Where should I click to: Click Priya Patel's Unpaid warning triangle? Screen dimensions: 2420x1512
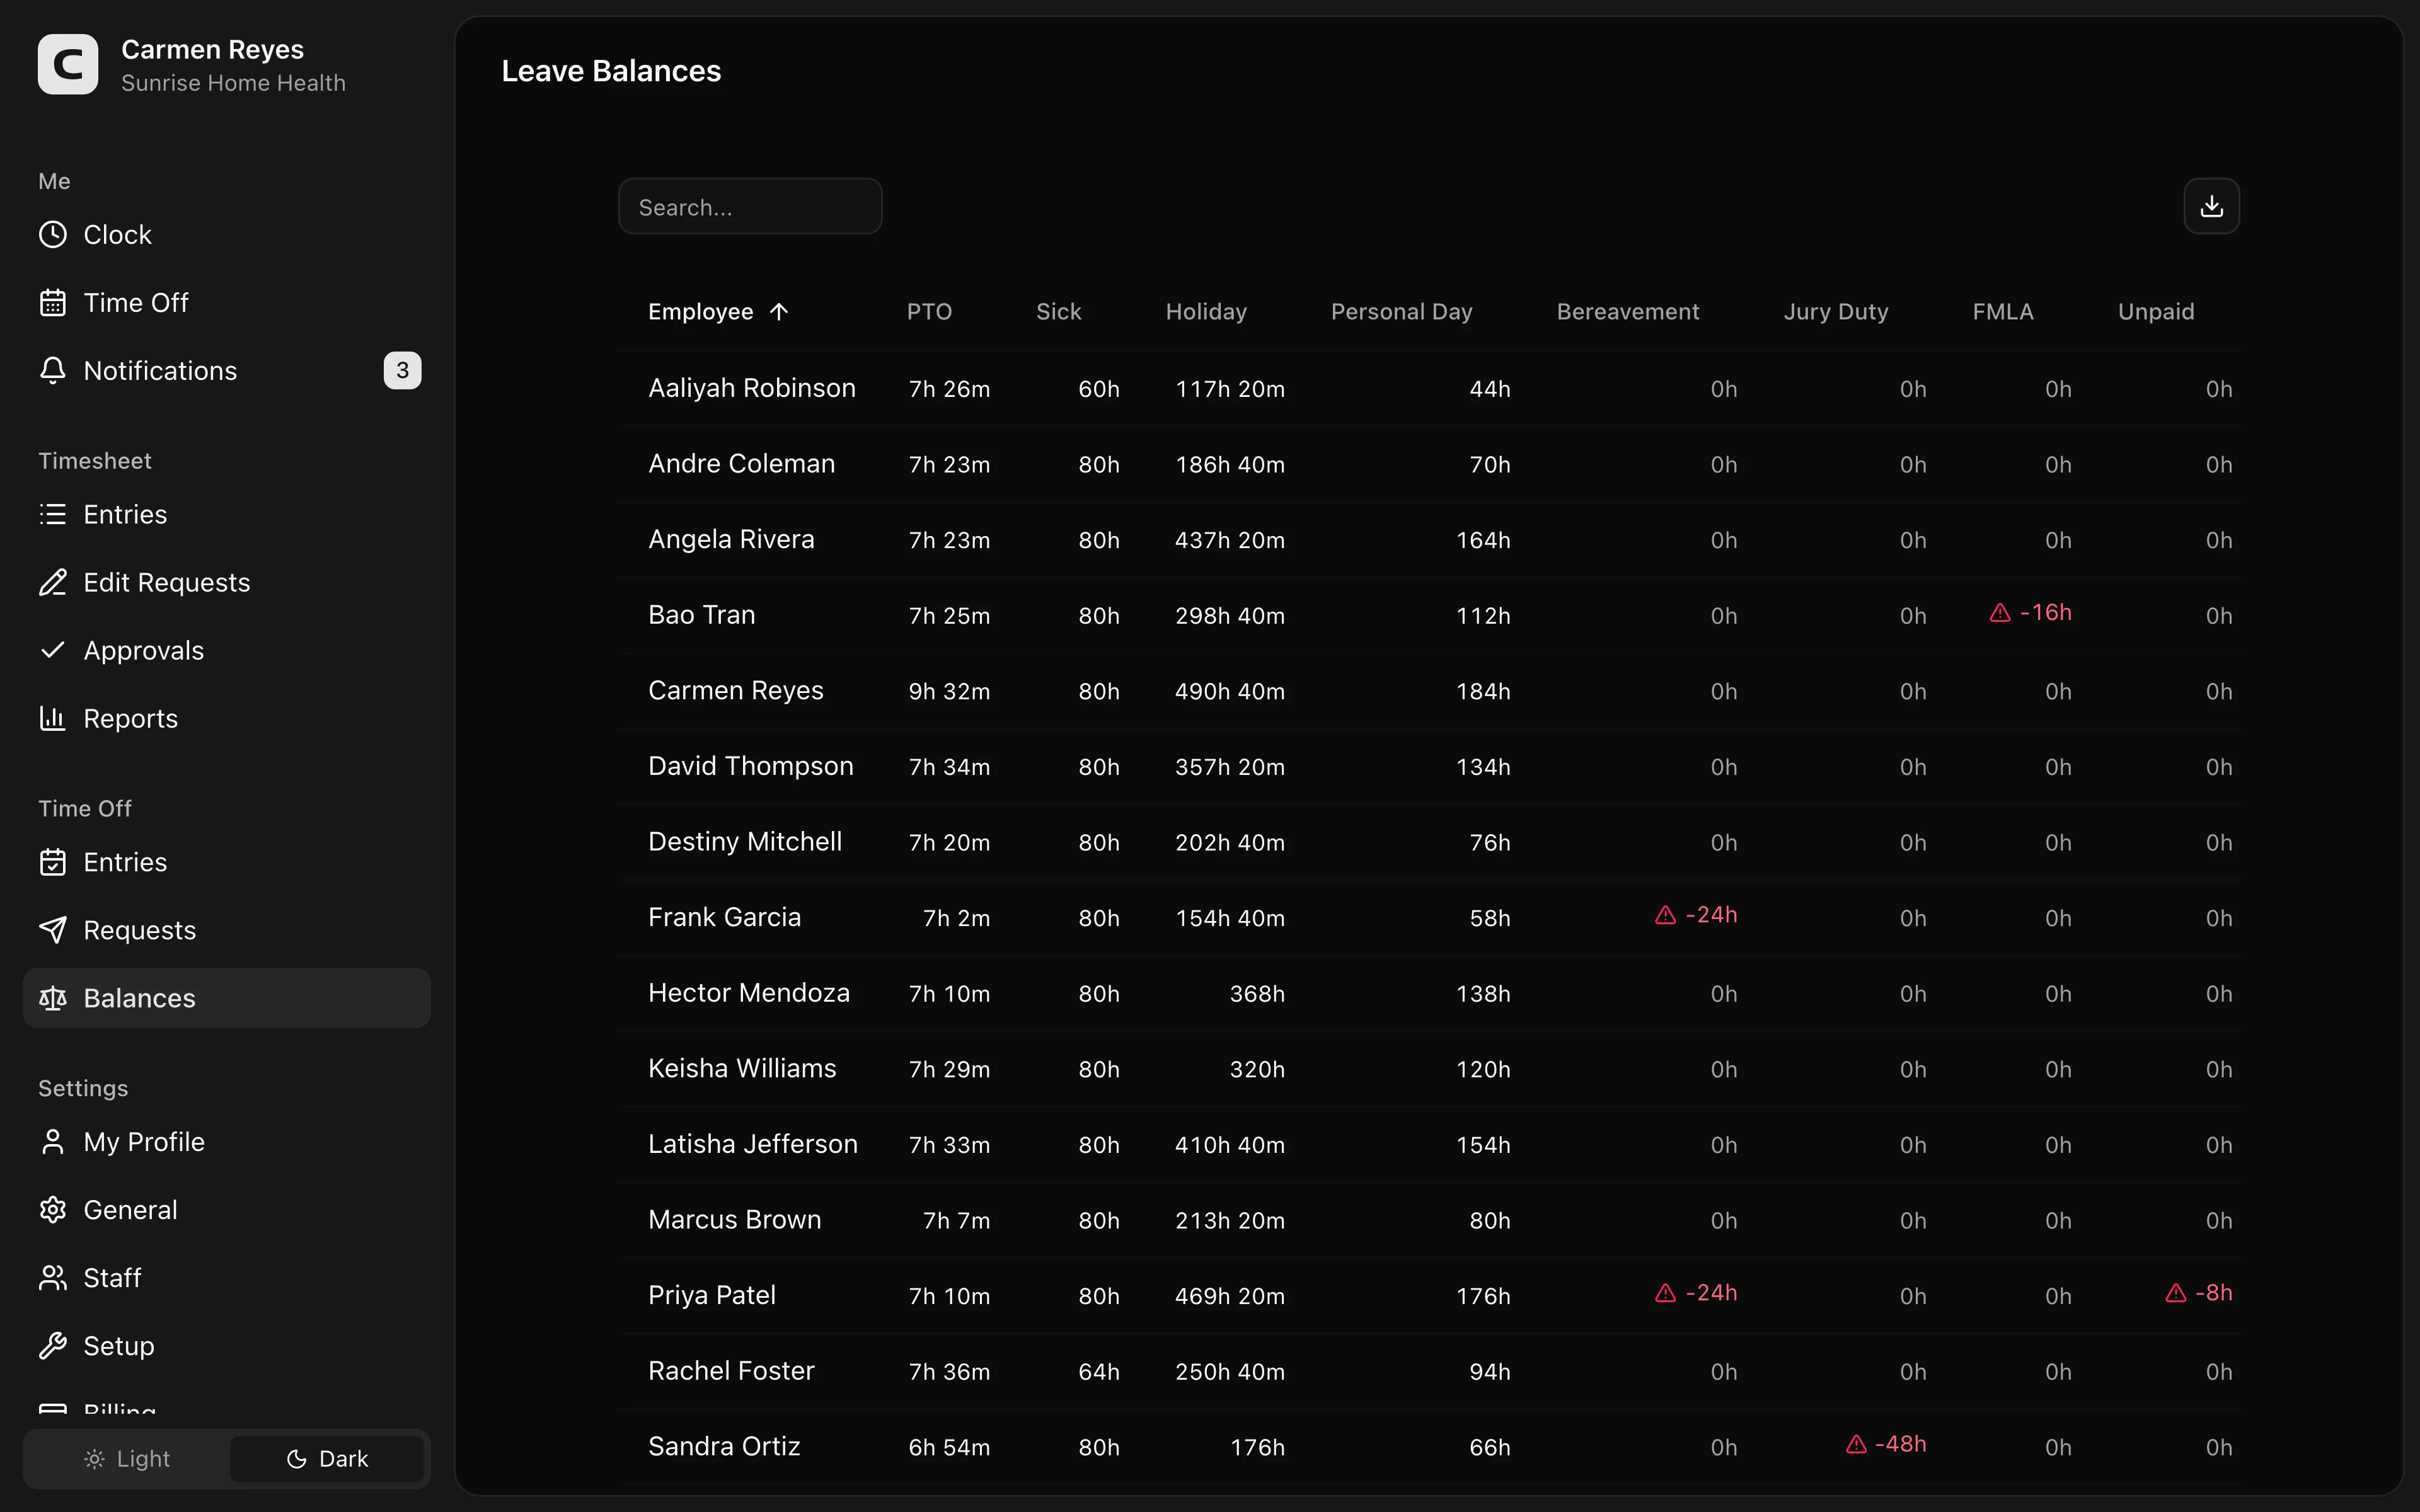click(2175, 1293)
